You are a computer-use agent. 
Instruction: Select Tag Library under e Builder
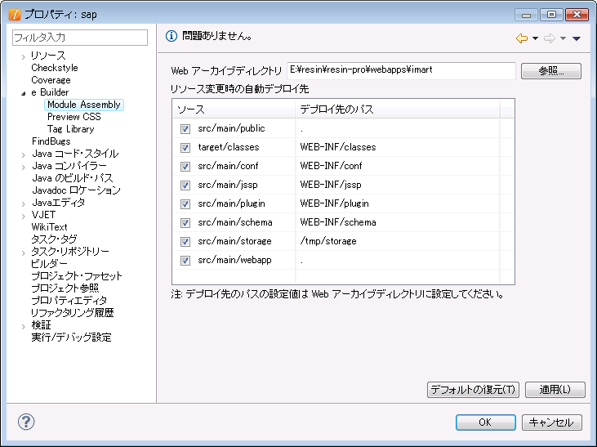tap(71, 129)
